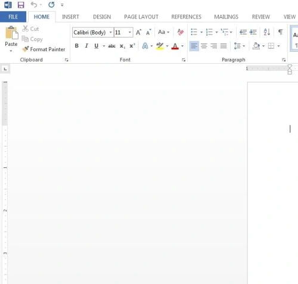Image resolution: width=298 pixels, height=284 pixels.
Task: Decrease paragraph indent
Action: [x=243, y=32]
